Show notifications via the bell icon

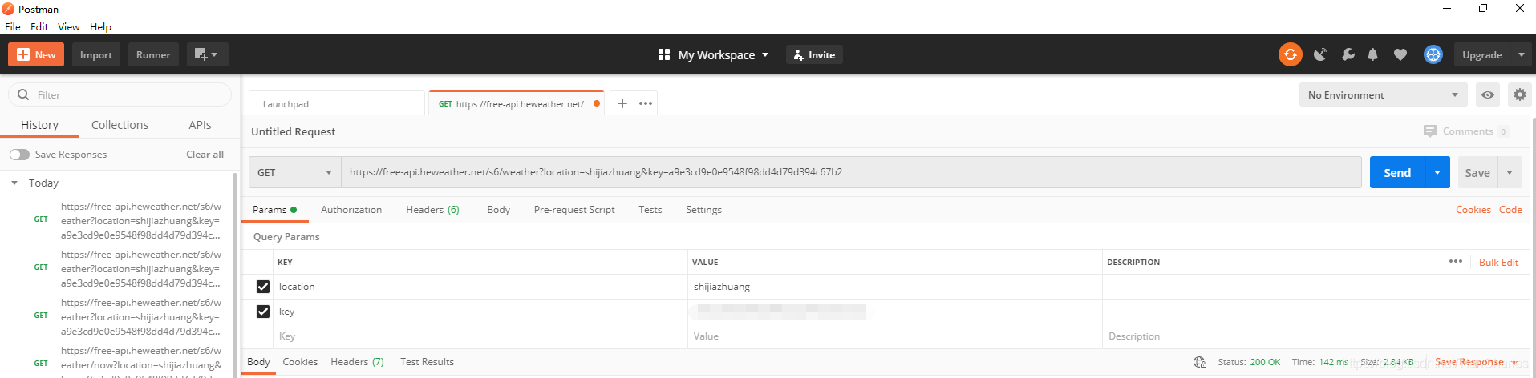pos(1372,54)
